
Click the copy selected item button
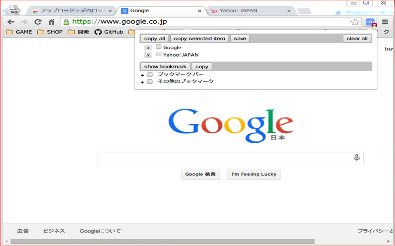pos(199,38)
